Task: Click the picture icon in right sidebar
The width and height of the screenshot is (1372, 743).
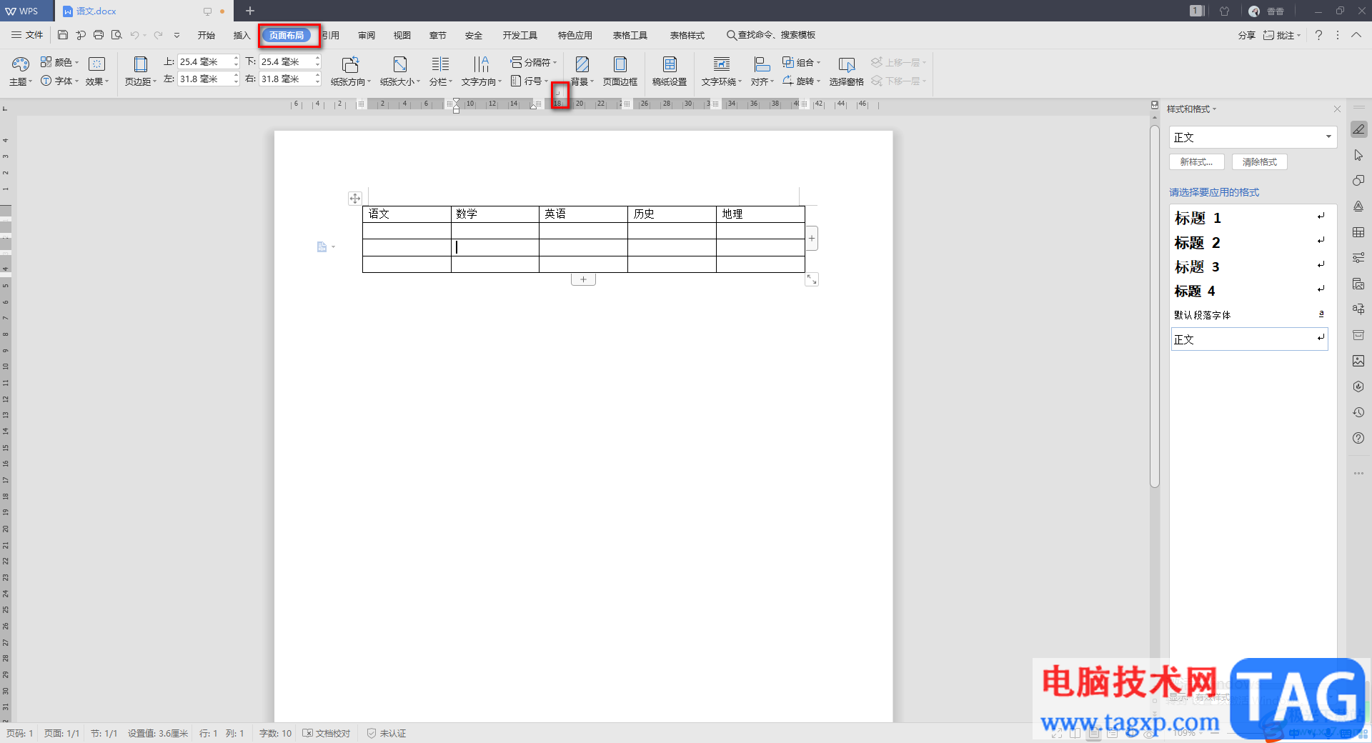Action: (1358, 361)
